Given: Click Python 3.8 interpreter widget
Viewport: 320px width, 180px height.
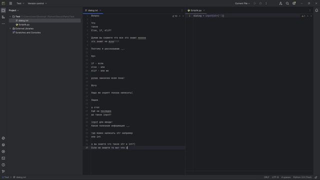Looking at the screenshot, I should tap(302, 177).
